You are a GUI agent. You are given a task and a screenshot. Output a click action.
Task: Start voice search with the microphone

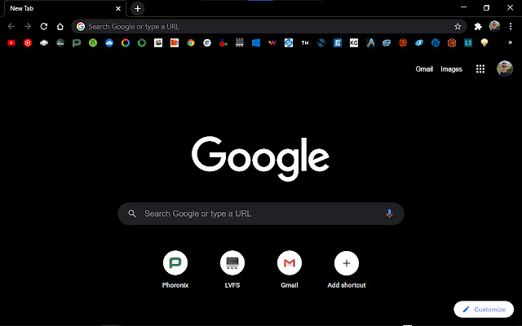389,214
